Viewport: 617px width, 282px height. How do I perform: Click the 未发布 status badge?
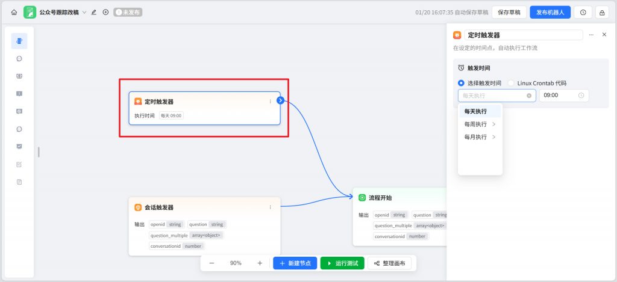[128, 12]
